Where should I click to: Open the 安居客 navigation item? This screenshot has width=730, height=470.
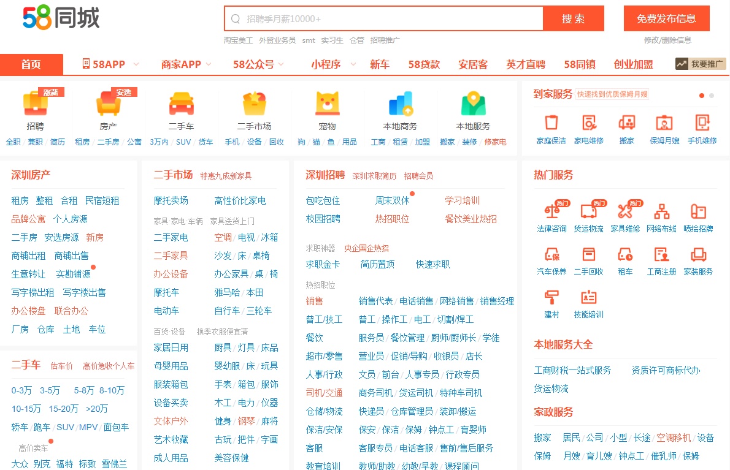(x=473, y=64)
